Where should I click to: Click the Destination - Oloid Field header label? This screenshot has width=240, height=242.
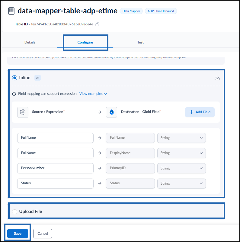[141, 112]
